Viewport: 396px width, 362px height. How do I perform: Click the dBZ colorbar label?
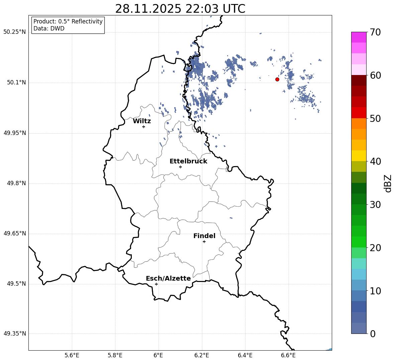[388, 183]
